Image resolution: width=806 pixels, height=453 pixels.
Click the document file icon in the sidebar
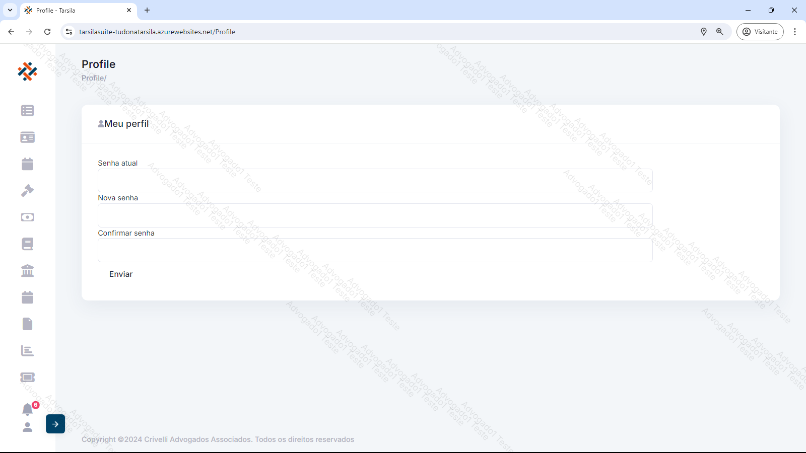click(x=27, y=324)
